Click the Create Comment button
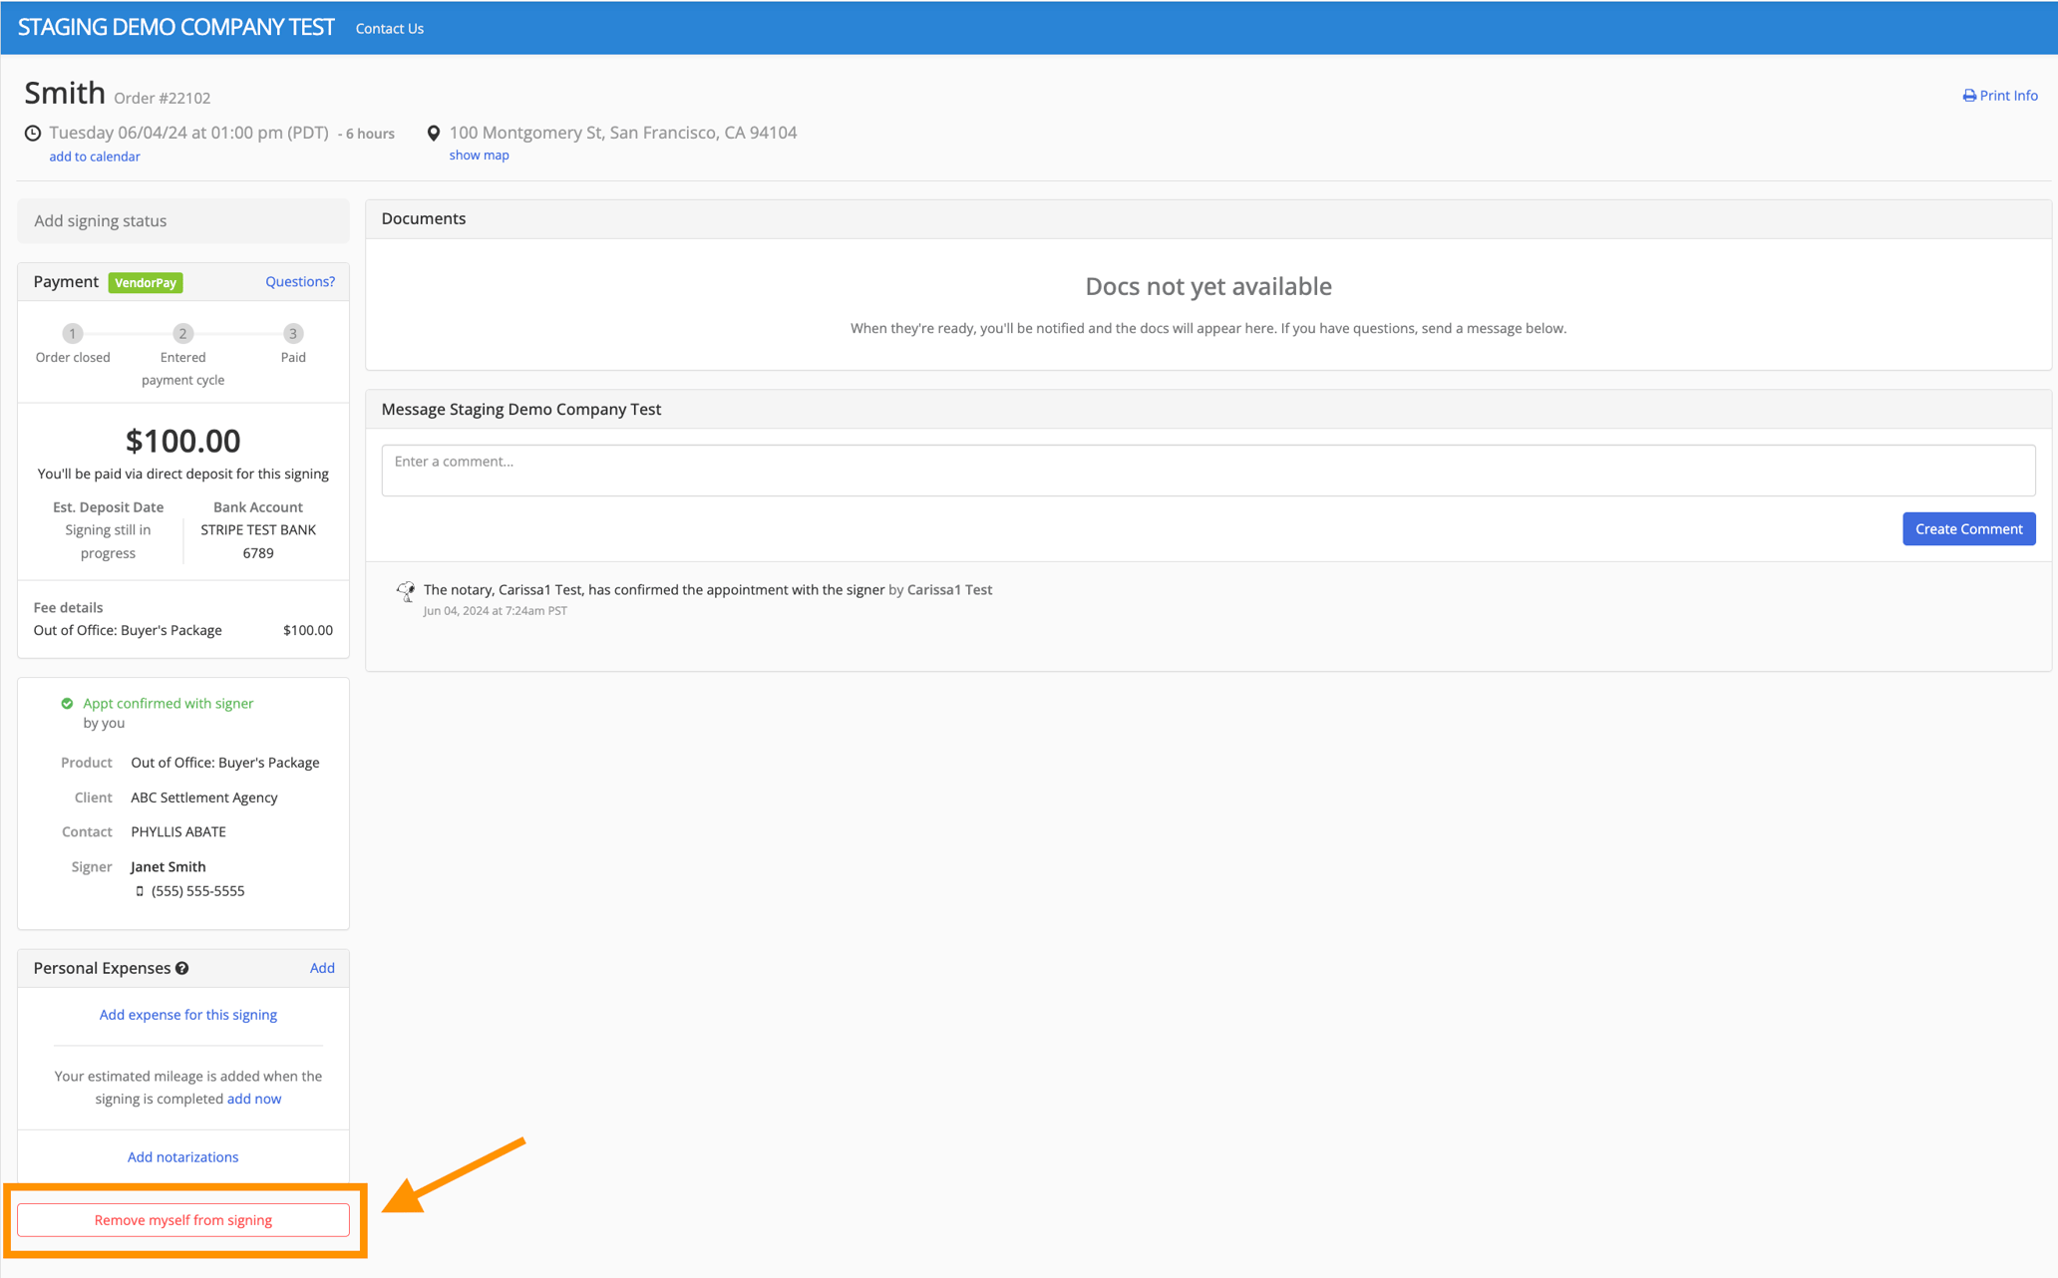This screenshot has width=2058, height=1278. point(1968,529)
